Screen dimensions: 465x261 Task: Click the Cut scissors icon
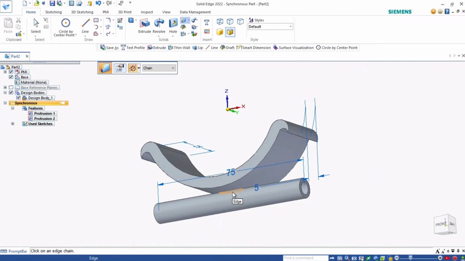pyautogui.click(x=18, y=20)
